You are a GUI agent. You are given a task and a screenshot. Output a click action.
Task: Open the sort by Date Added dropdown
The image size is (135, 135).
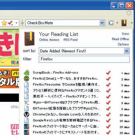coord(84,51)
